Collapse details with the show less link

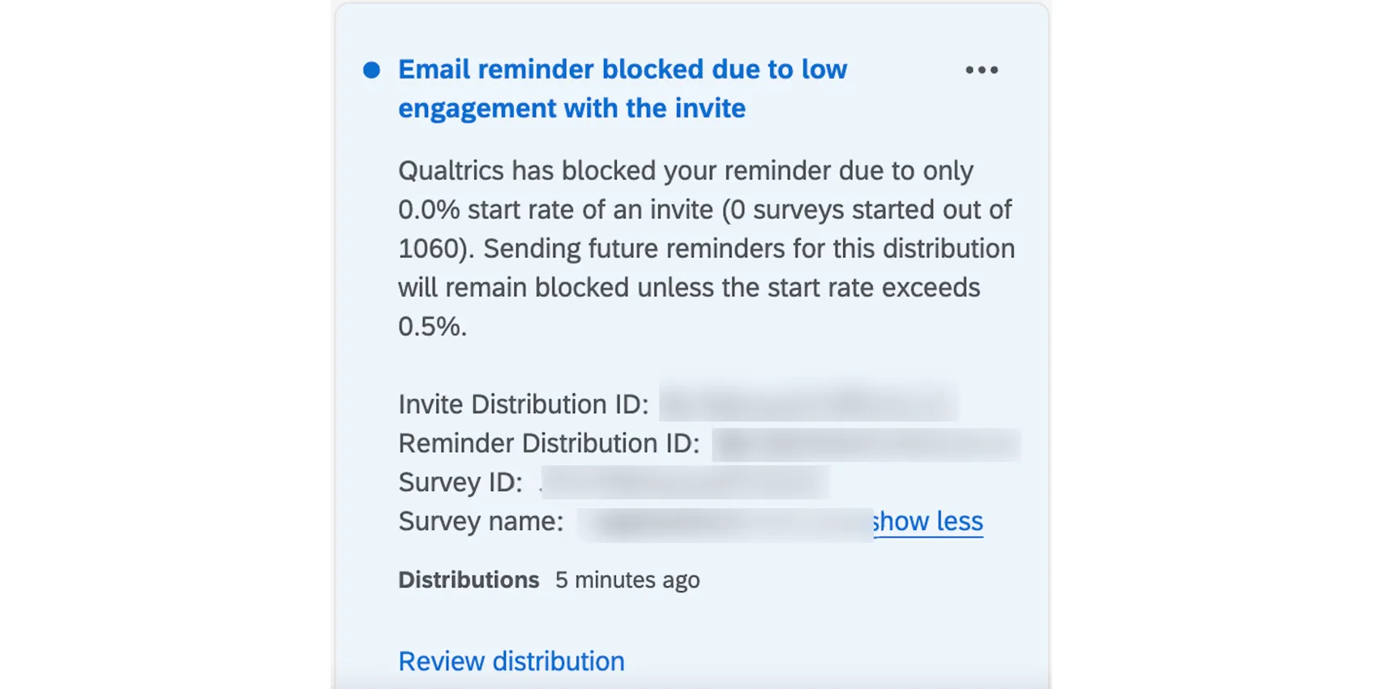[927, 521]
